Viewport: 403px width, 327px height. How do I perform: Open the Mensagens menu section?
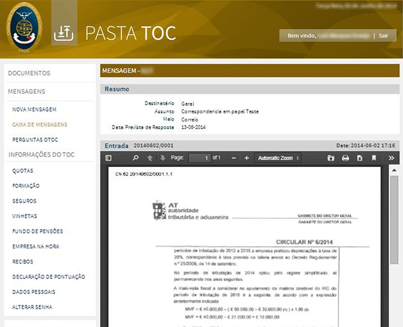click(x=27, y=92)
